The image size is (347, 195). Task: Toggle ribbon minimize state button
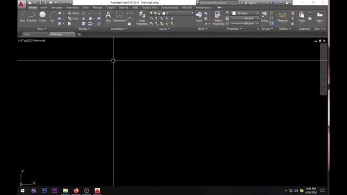[x=219, y=8]
